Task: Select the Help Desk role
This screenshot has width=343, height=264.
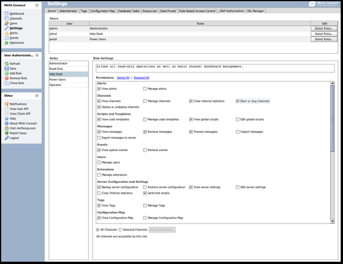Action: coord(69,74)
